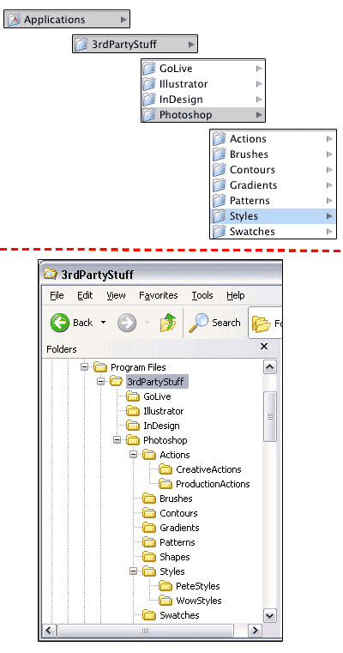Open the Back button history dropdown arrow
The image size is (343, 653).
tap(103, 323)
